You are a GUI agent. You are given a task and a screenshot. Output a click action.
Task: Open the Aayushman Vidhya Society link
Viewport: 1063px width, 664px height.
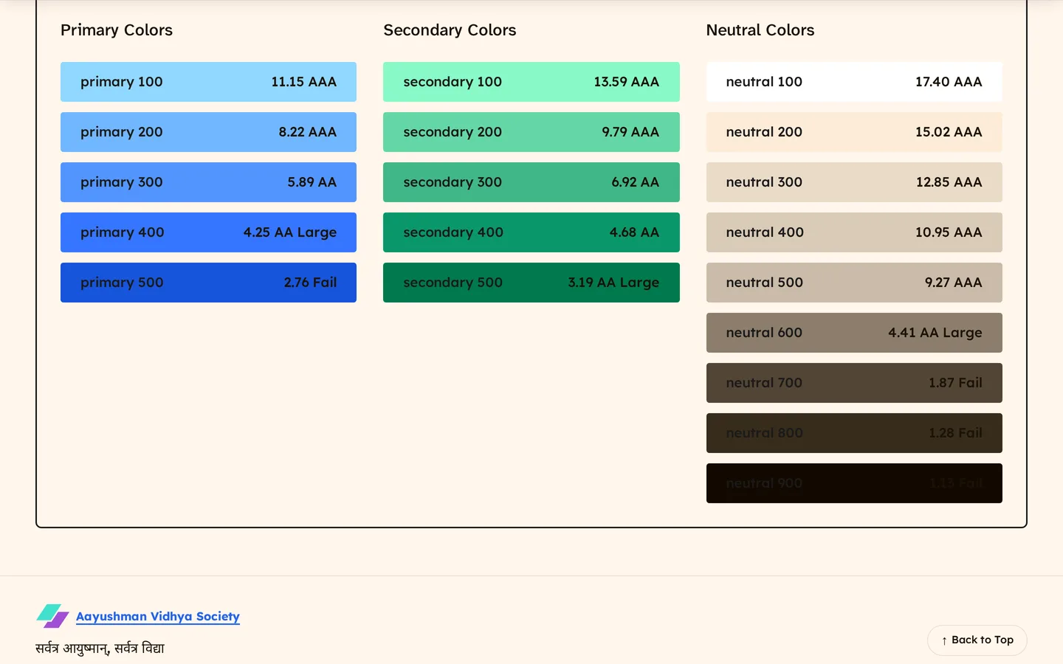click(158, 616)
